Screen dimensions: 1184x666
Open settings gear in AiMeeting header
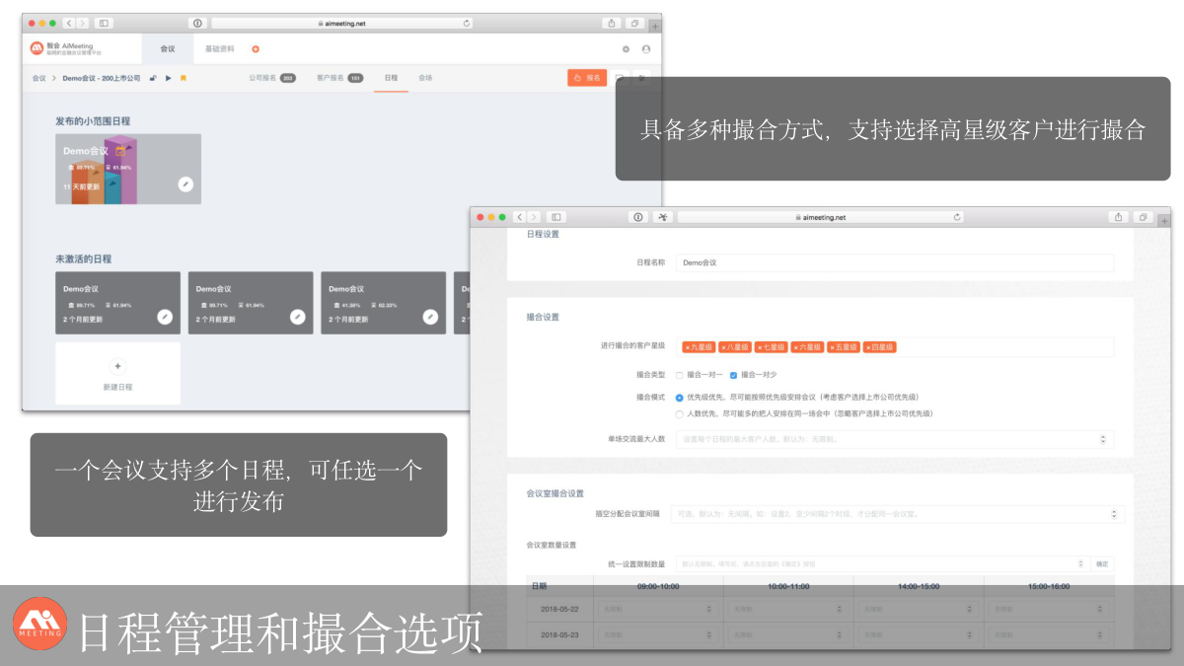[x=626, y=48]
